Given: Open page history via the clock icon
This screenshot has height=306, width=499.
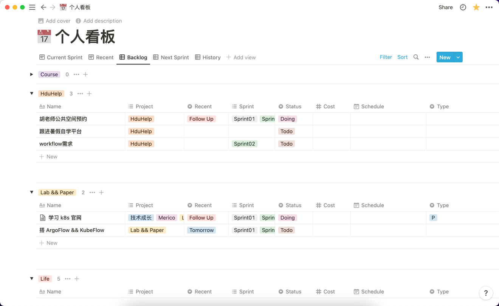Looking at the screenshot, I should pos(463,7).
